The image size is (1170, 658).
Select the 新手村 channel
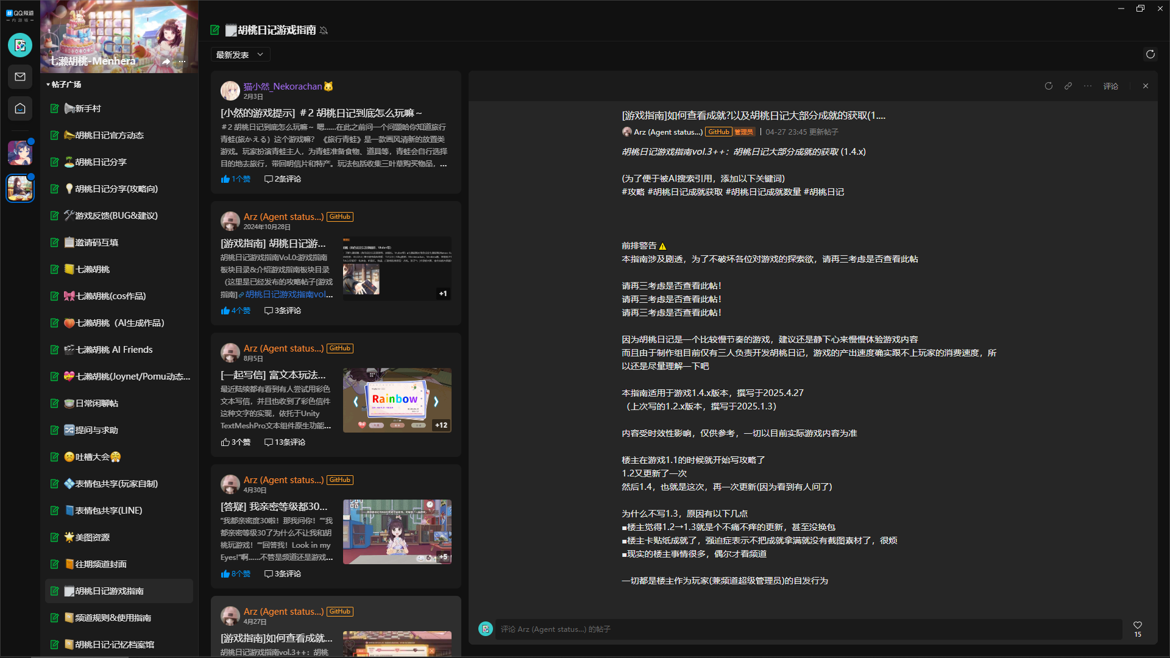coord(88,108)
